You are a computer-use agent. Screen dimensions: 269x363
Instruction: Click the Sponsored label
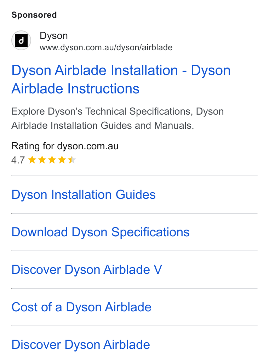34,15
